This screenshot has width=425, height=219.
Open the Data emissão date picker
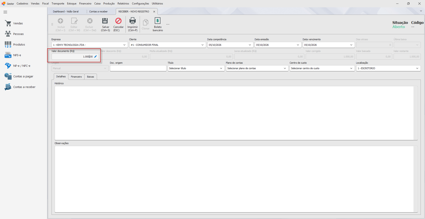pyautogui.click(x=298, y=45)
